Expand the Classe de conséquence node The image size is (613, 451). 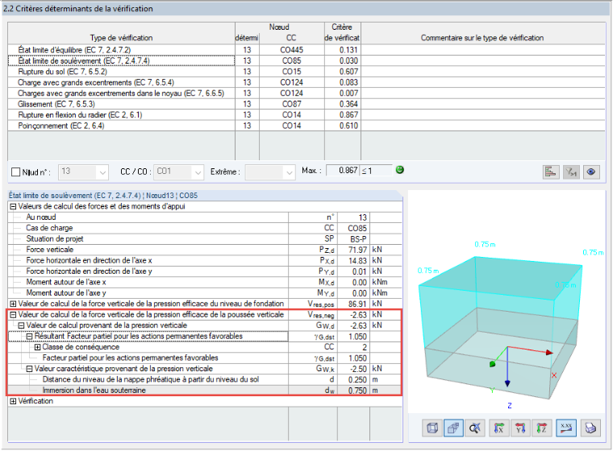pos(38,347)
